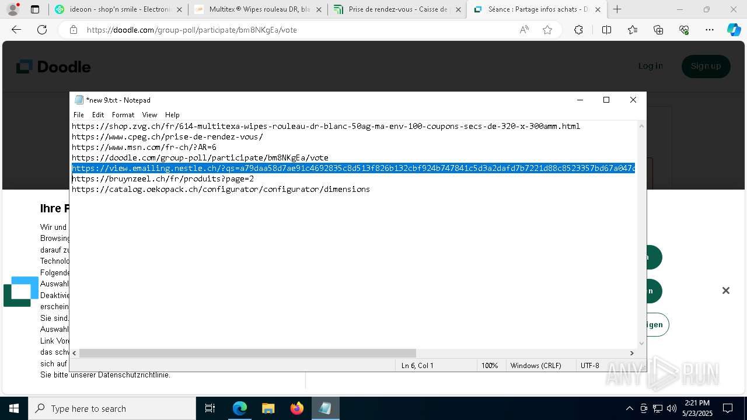747x420 pixels.
Task: Open Firefox from taskbar
Action: [x=297, y=408]
